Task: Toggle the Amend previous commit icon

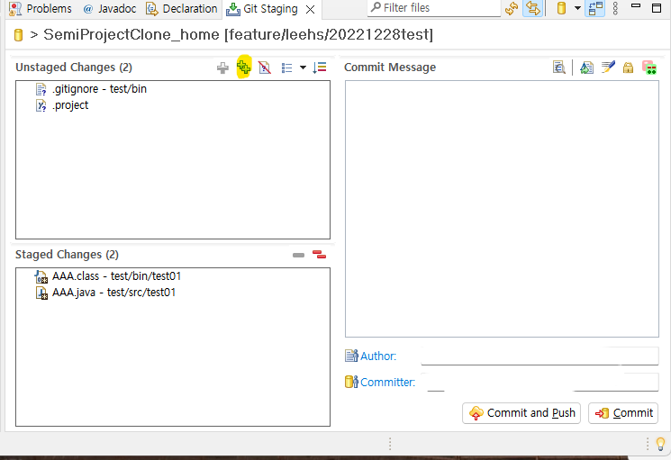Action: (586, 68)
